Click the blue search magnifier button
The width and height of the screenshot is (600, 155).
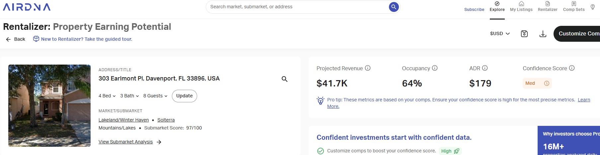394,7
